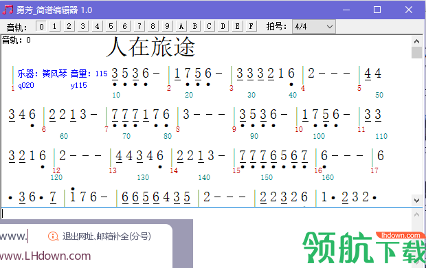
Task: Click measure number 2 marker
Action: 169,88
